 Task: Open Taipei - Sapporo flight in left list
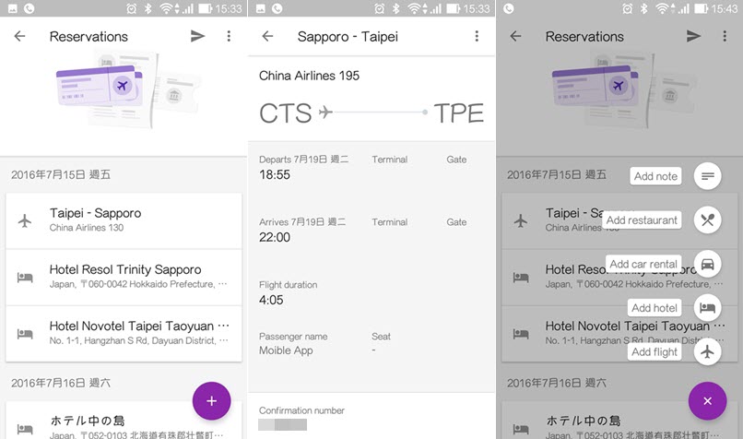(124, 220)
